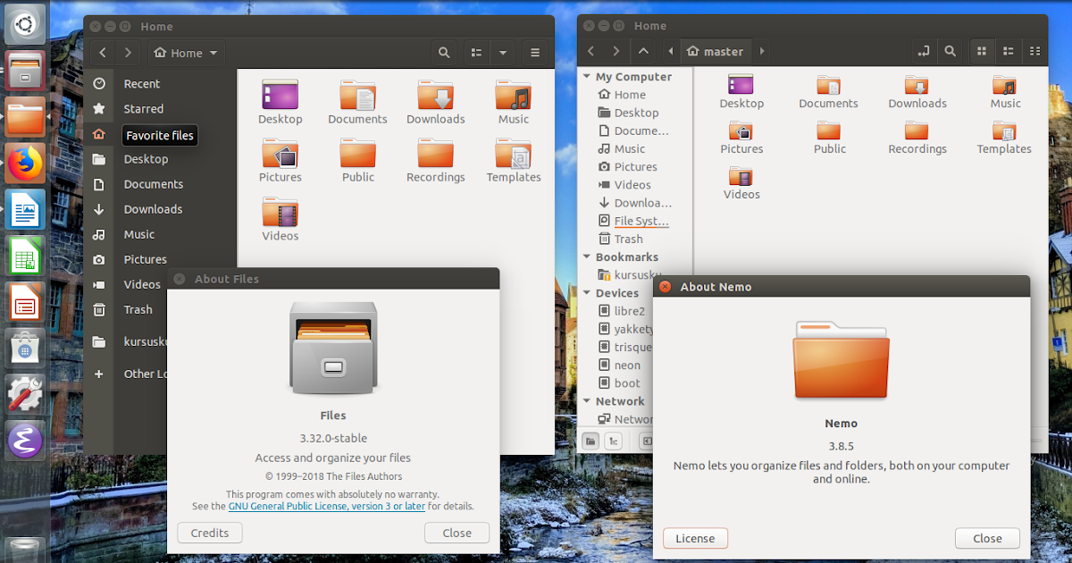The height and width of the screenshot is (563, 1072).
Task: Collapse the My Computer section in Nemo
Action: pyautogui.click(x=588, y=77)
